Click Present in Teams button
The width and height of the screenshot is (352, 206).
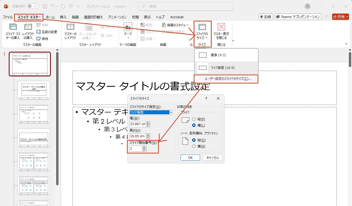click(x=298, y=17)
